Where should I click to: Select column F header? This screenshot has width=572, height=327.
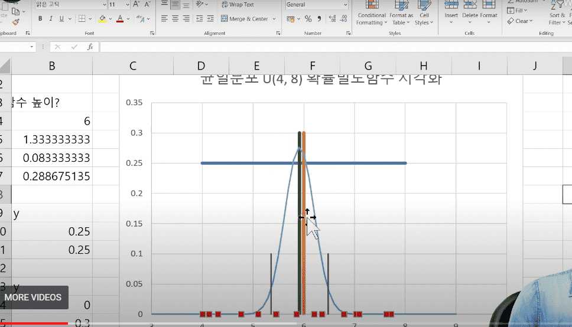click(x=312, y=66)
